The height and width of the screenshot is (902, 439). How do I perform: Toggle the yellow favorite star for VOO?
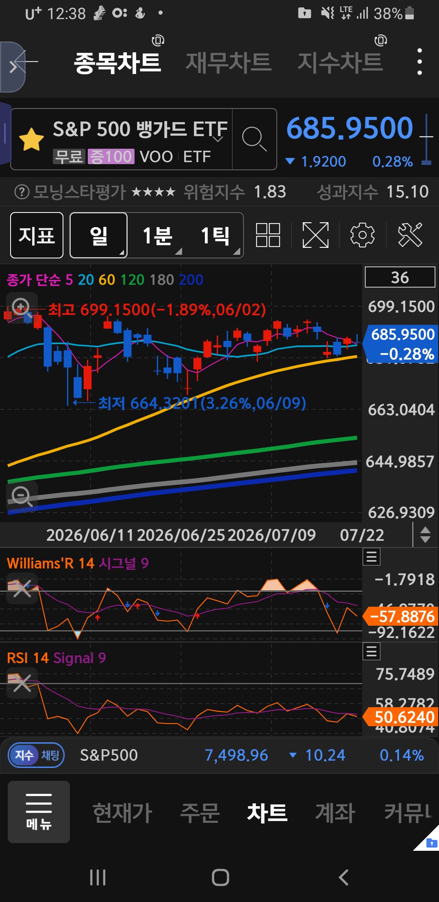[31, 139]
